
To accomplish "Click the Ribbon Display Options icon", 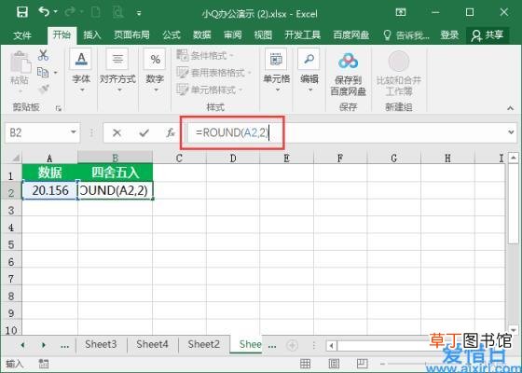I will click(401, 13).
